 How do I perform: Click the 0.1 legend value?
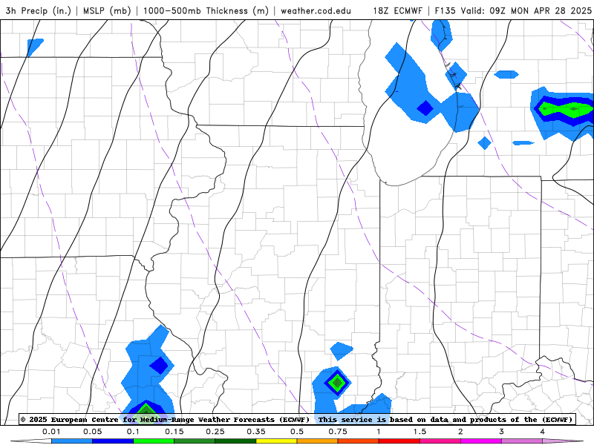[x=133, y=432]
